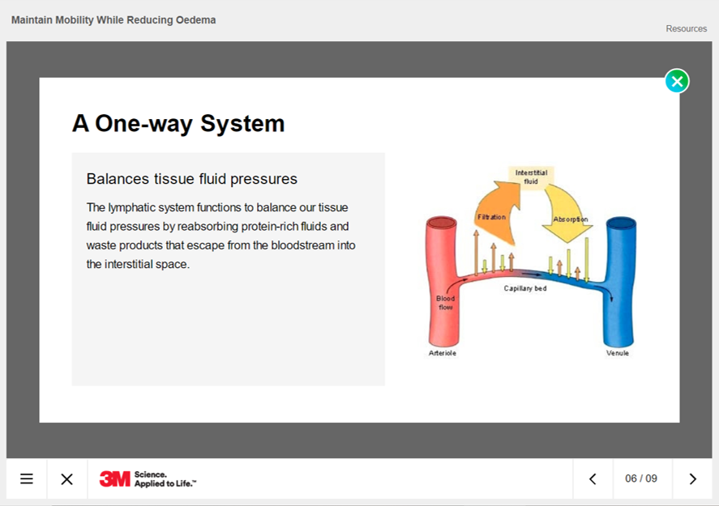This screenshot has width=719, height=506.
Task: Go back with the previous slide arrow
Action: [593, 479]
